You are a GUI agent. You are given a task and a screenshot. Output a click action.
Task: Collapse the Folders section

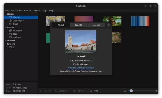point(5,44)
